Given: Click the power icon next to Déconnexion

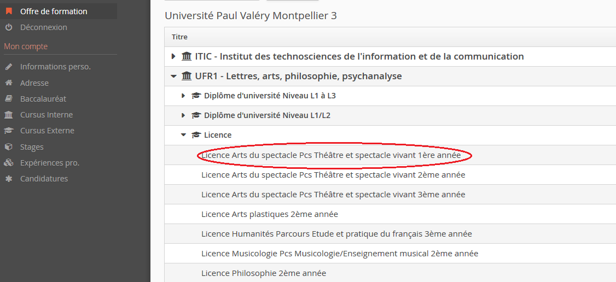Looking at the screenshot, I should tap(9, 27).
